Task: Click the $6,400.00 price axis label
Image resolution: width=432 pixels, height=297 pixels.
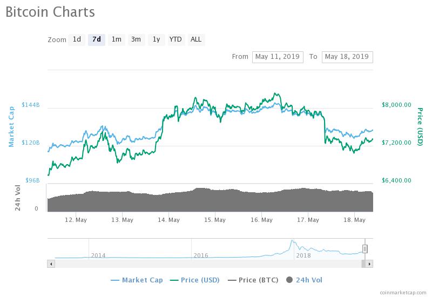Action: [396, 180]
